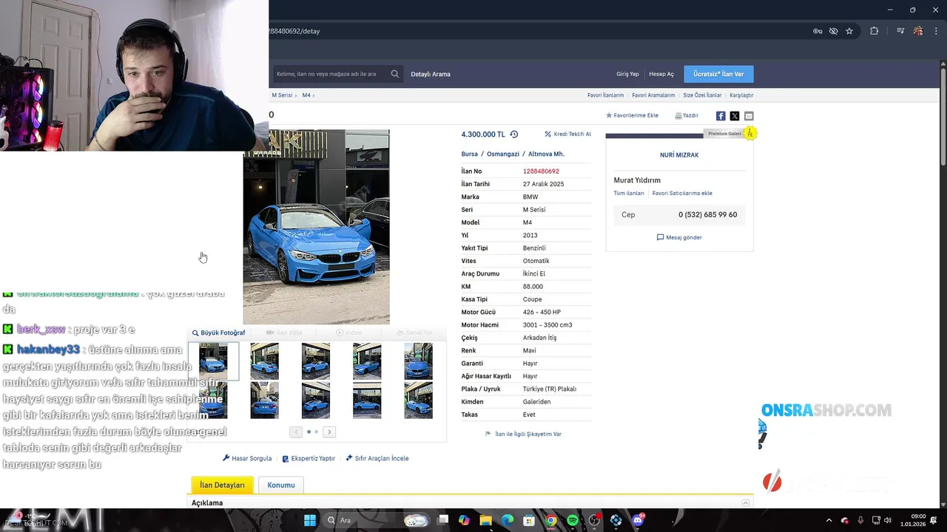Open Detaylı Arama advanced search
The height and width of the screenshot is (532, 947).
click(431, 74)
